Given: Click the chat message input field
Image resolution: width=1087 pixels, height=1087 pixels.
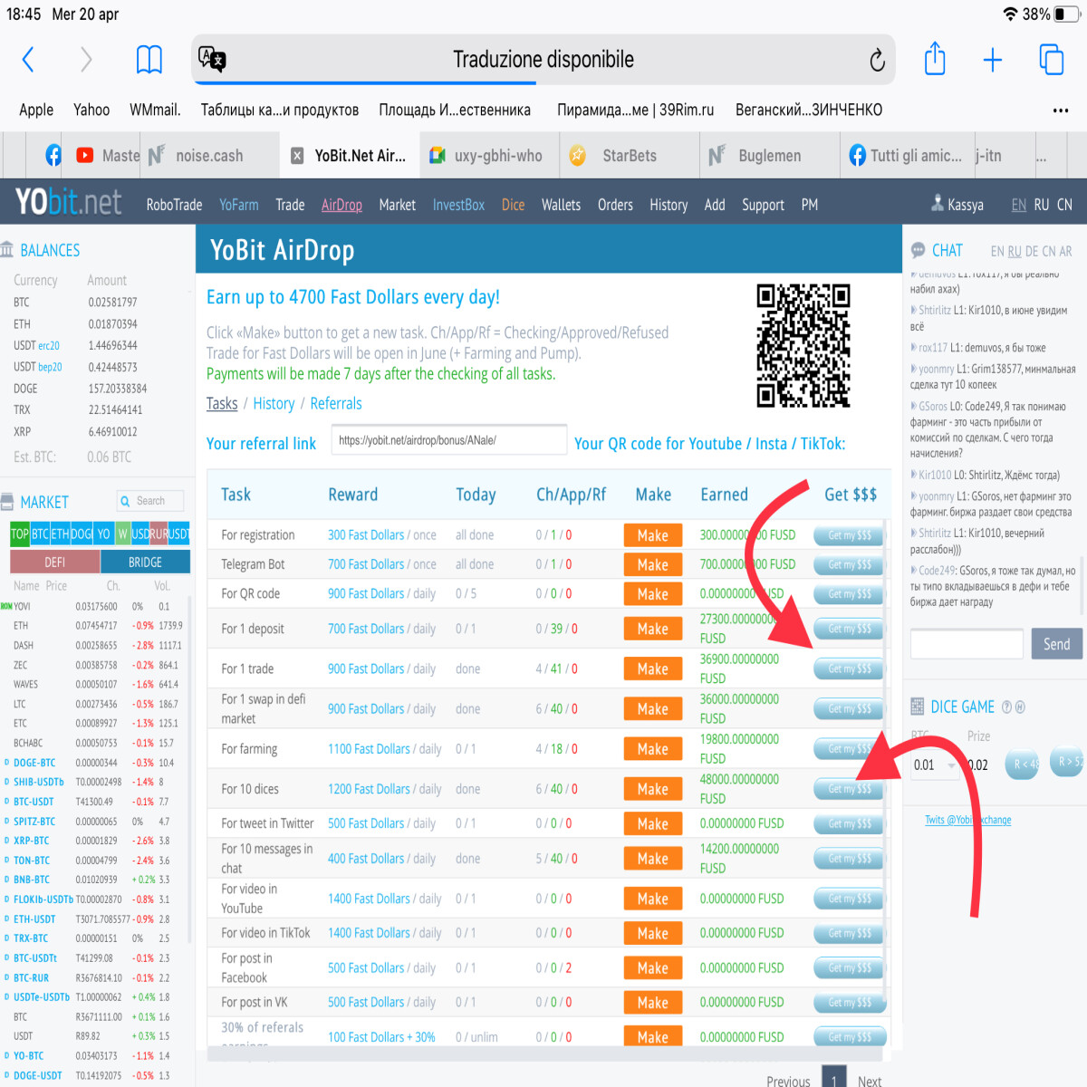Looking at the screenshot, I should point(967,644).
